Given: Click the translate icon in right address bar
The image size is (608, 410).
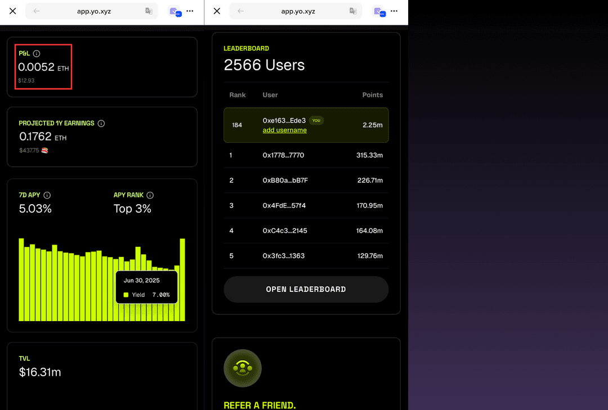Looking at the screenshot, I should tap(353, 11).
